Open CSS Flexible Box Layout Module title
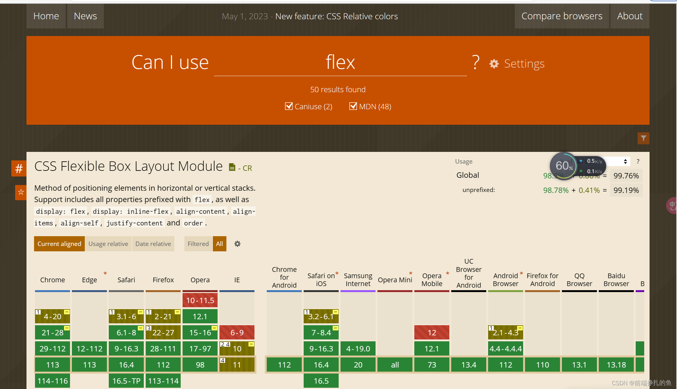677x389 pixels. click(x=128, y=166)
